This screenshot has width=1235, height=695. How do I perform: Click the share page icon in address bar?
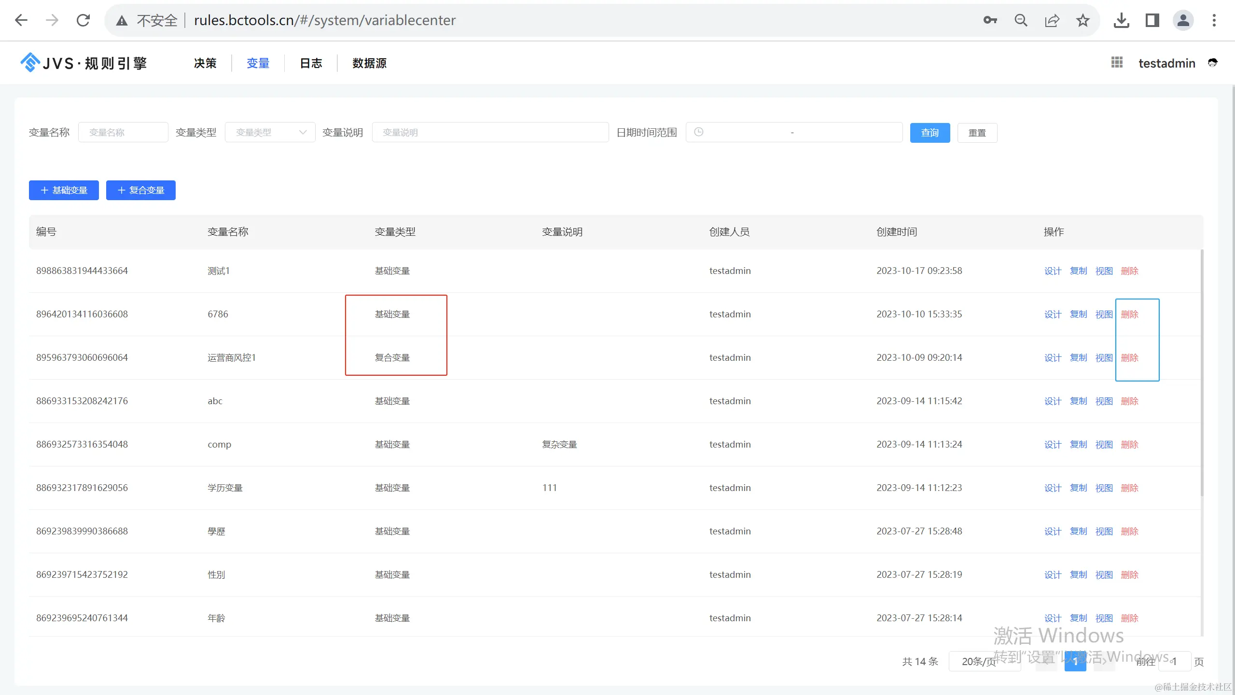pos(1052,20)
